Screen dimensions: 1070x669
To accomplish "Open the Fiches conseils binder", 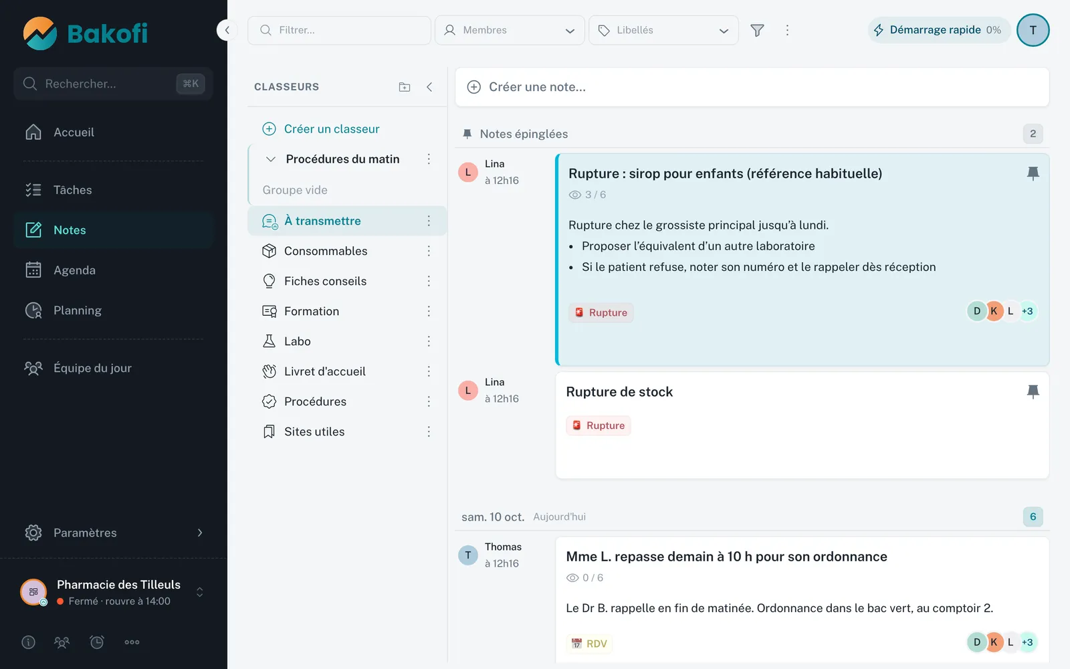I will point(347,281).
